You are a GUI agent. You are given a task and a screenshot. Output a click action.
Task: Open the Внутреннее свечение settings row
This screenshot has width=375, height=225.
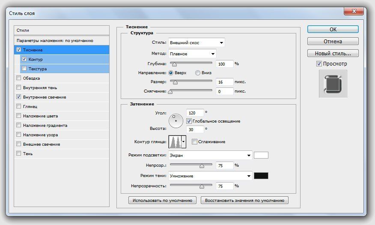62,97
